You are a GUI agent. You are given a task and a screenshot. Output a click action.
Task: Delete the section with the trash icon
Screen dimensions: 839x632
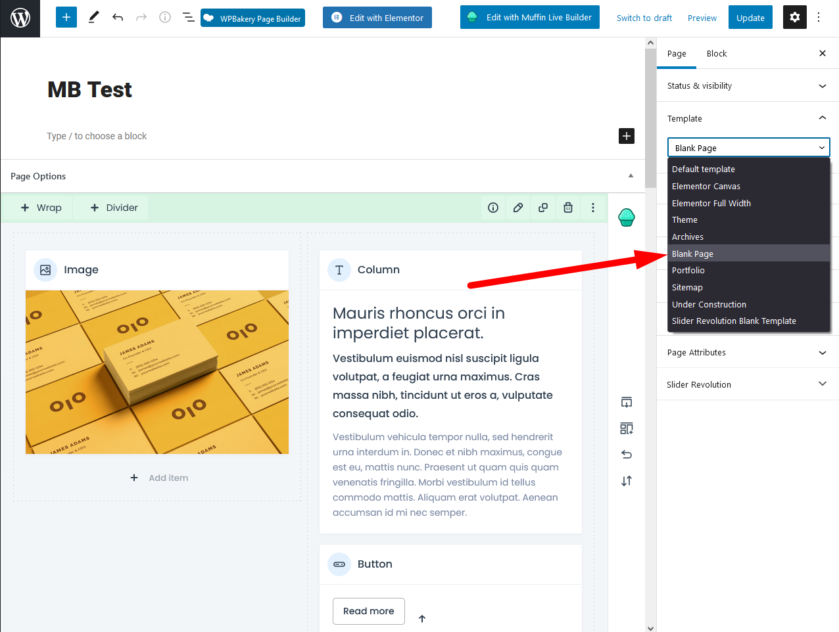pyautogui.click(x=568, y=208)
